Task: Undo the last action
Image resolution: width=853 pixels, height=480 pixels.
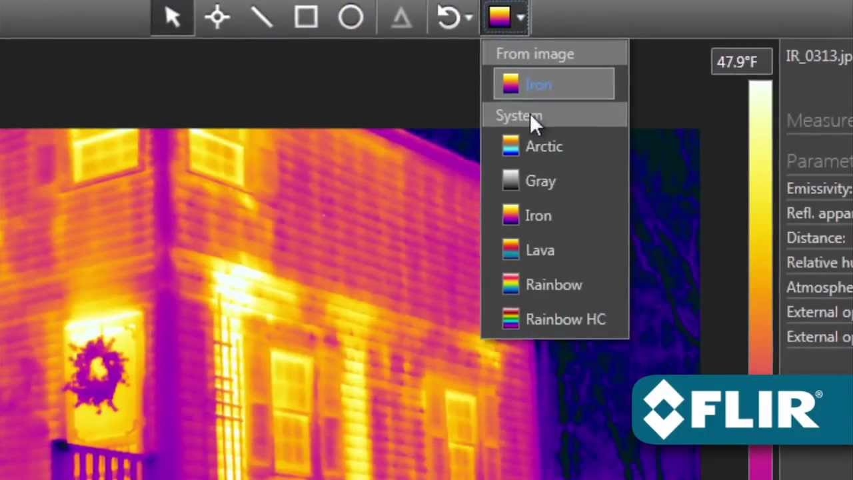Action: pos(446,17)
